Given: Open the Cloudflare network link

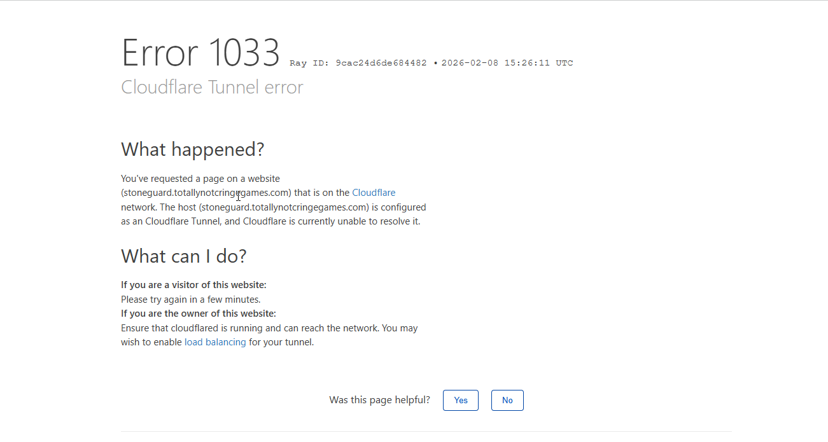Looking at the screenshot, I should (x=374, y=193).
